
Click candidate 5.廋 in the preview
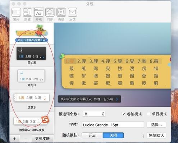(x=118, y=61)
